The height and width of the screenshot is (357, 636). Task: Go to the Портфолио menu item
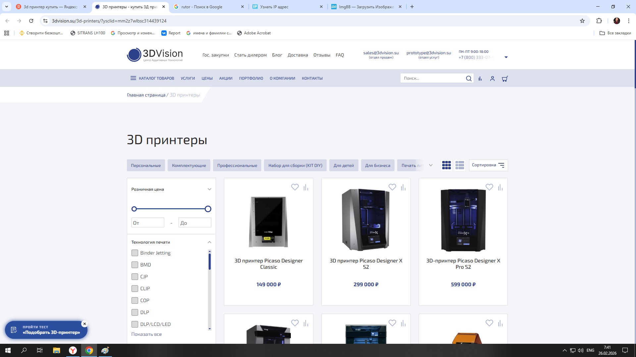click(x=251, y=78)
